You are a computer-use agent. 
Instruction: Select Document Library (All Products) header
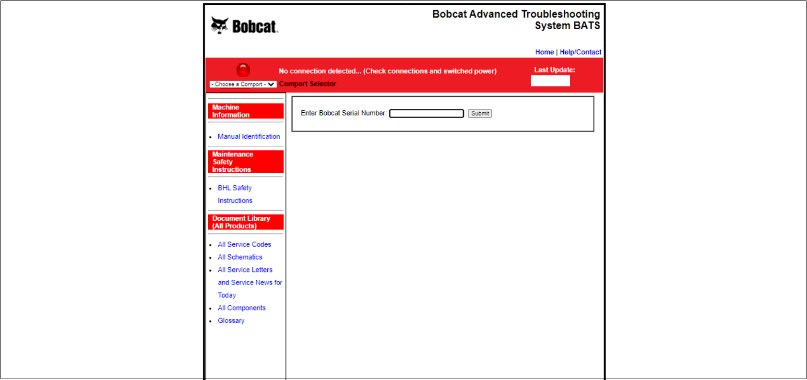coord(246,222)
